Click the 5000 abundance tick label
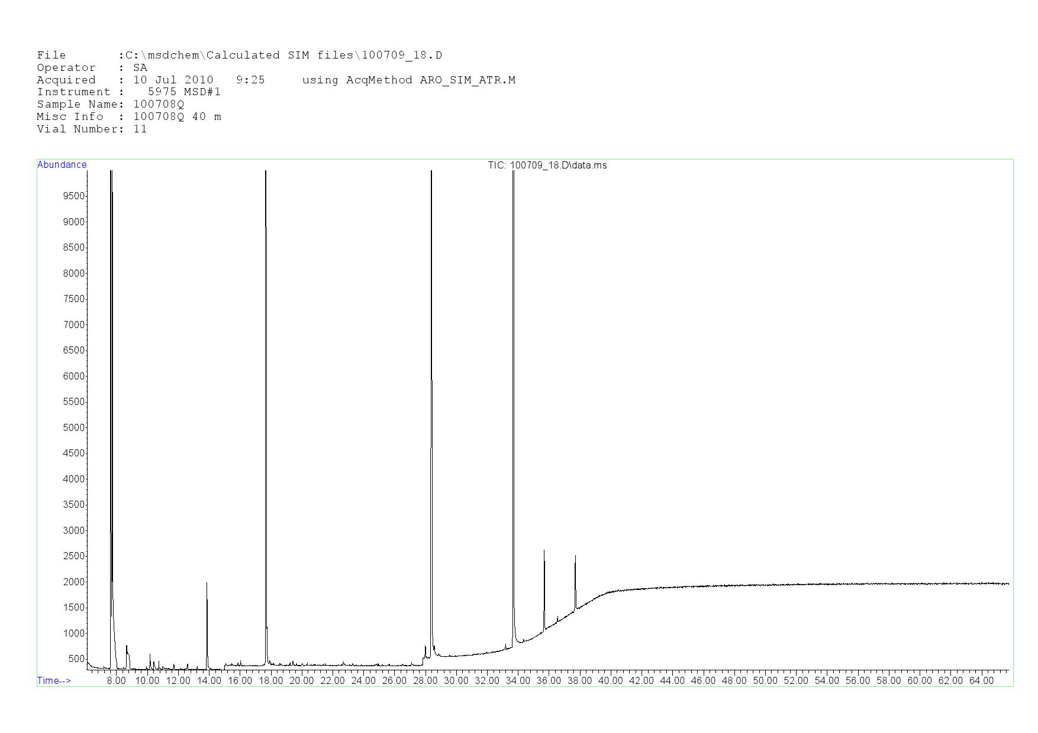 tap(74, 428)
